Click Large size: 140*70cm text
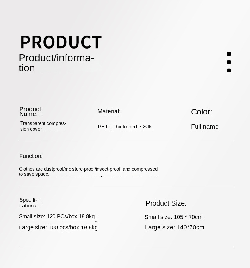This screenshot has height=268, width=250. [175, 227]
